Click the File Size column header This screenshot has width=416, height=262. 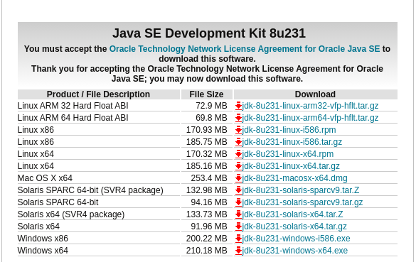207,94
